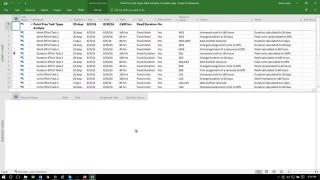The width and height of the screenshot is (320, 180).
Task: Click task mode icon for Units Effort Task 1
Action: point(22,74)
